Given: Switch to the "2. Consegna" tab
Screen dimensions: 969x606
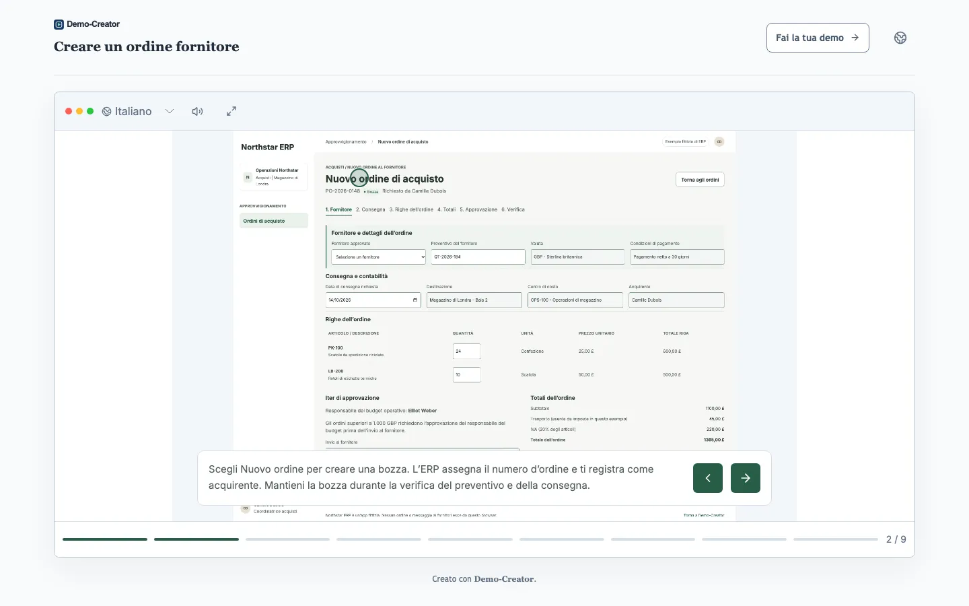Looking at the screenshot, I should 371,209.
